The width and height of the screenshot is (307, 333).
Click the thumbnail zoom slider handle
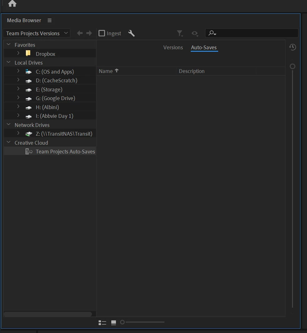(122, 322)
